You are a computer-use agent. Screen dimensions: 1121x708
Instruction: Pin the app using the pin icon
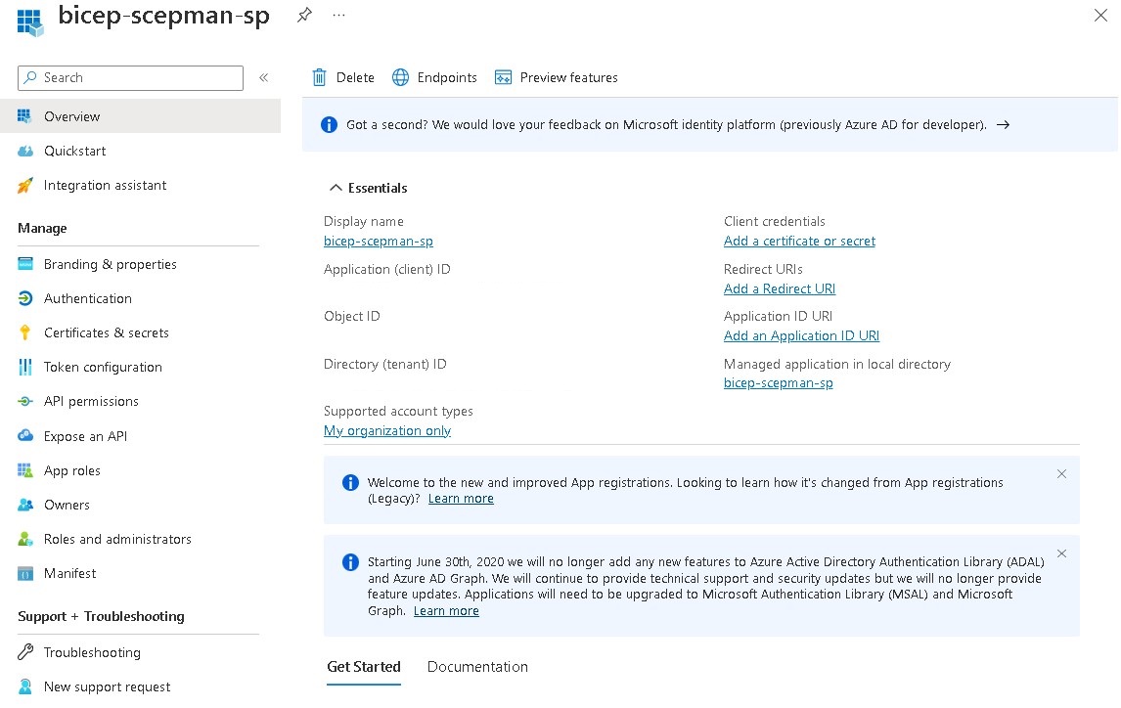tap(304, 16)
